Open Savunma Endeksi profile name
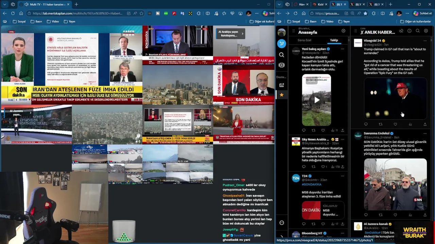The height and width of the screenshot is (244, 435). tap(376, 133)
